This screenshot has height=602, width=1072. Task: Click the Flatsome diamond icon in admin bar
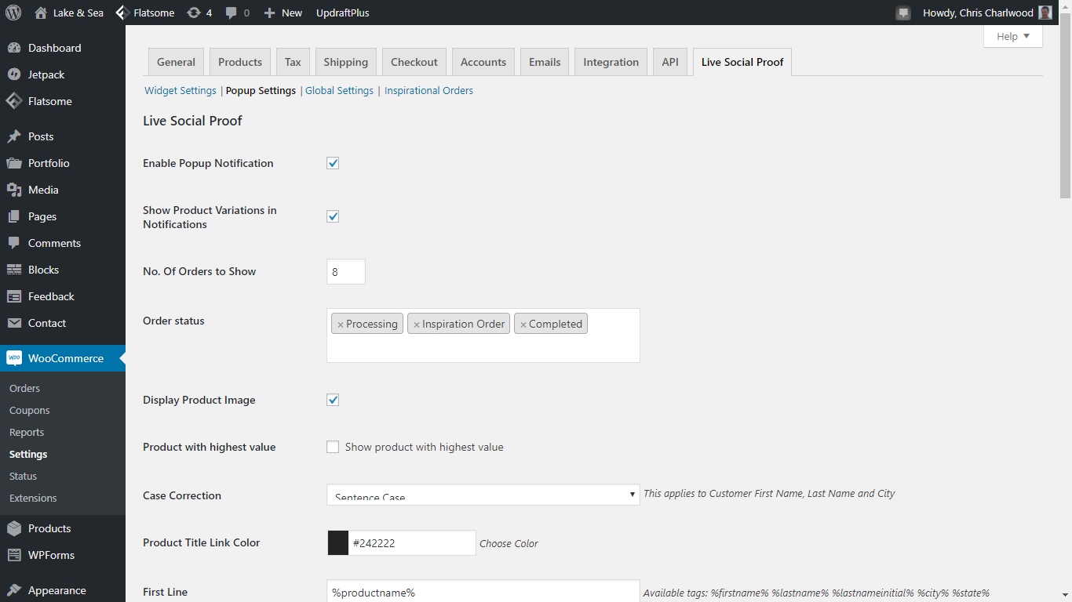[x=122, y=13]
